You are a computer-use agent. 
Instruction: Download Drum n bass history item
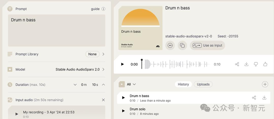click(x=264, y=98)
